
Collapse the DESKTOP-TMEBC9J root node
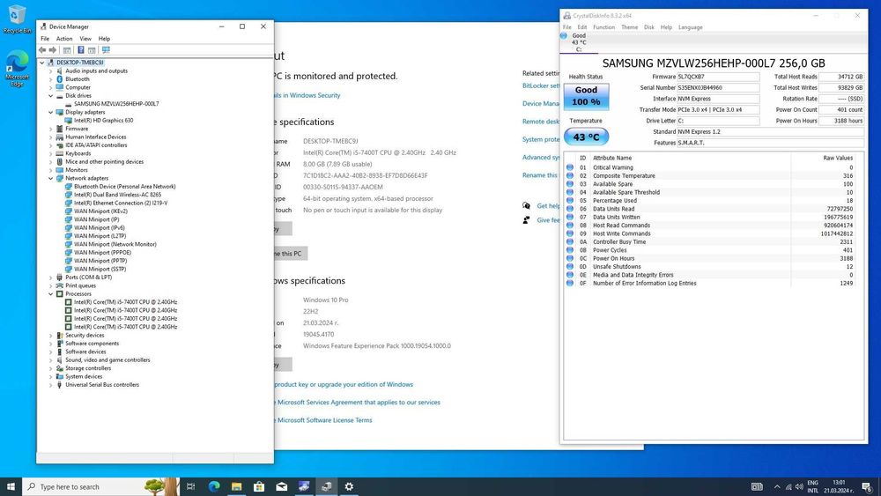(x=42, y=63)
